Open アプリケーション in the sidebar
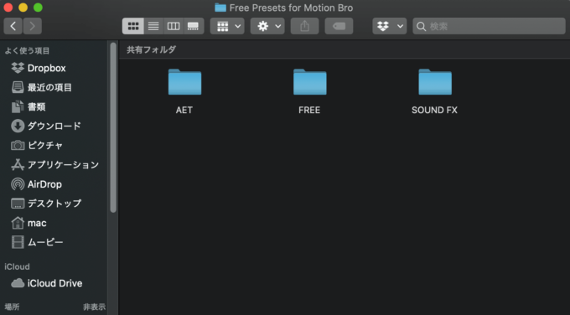 [x=54, y=165]
